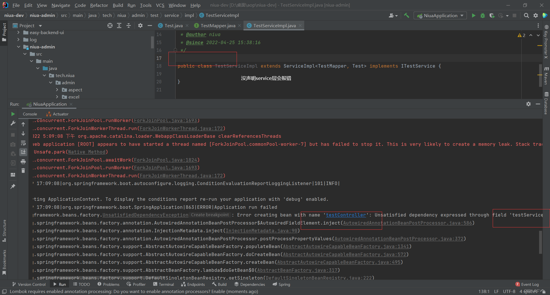Viewport: 550px width, 295px height.
Task: Open Endpoints tool window
Action: tap(193, 284)
